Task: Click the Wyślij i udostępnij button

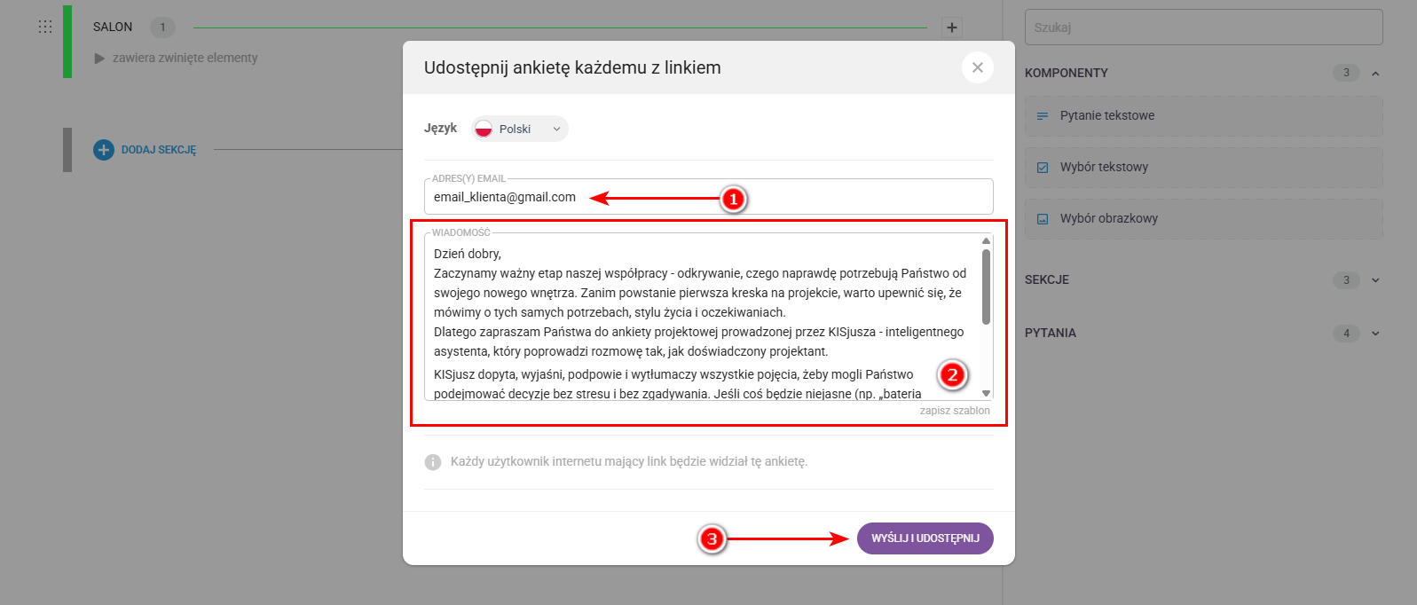Action: [x=925, y=538]
